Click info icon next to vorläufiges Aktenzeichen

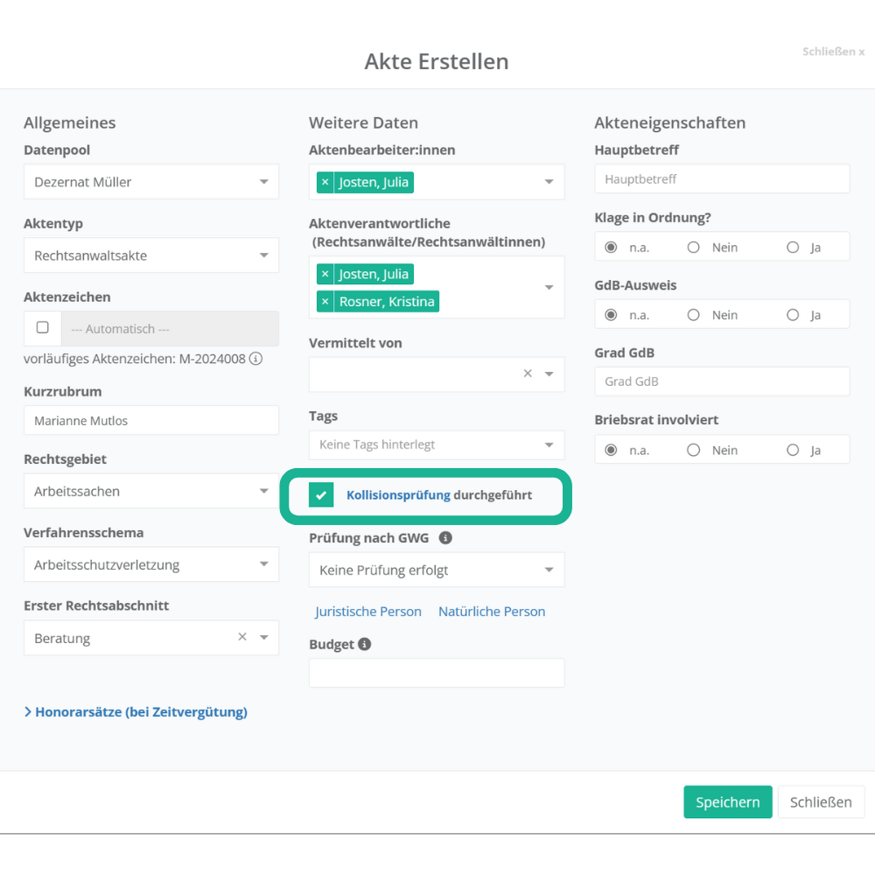click(256, 359)
